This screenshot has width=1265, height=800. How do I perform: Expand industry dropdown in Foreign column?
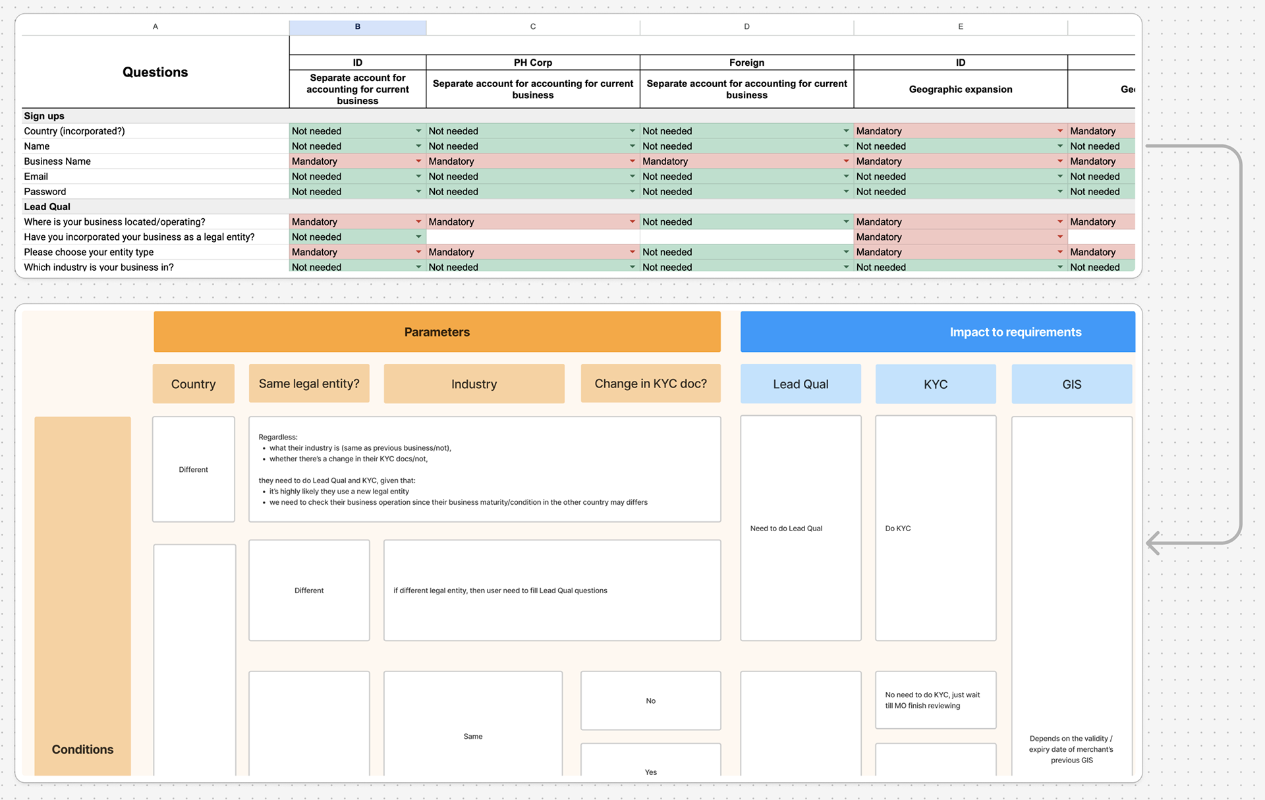click(x=846, y=267)
